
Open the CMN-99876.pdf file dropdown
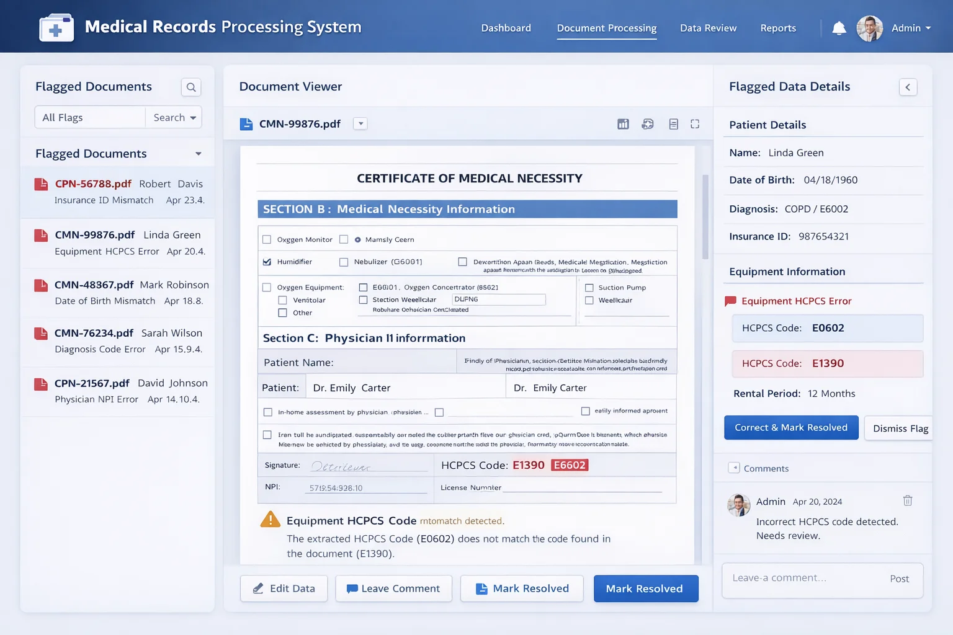point(360,124)
